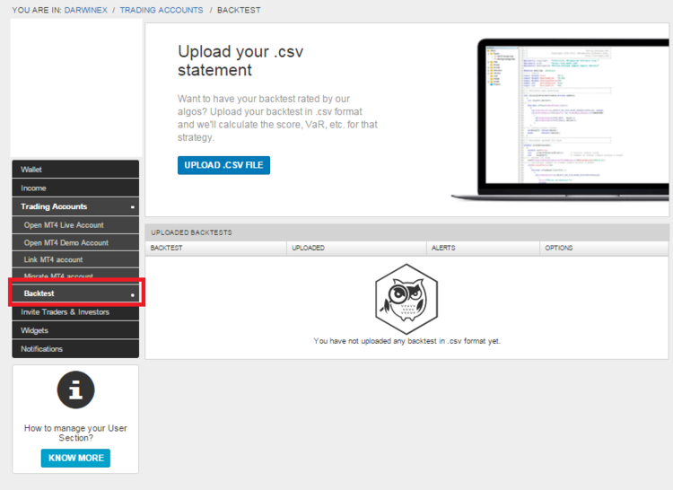This screenshot has width=673, height=490.
Task: Click the info circle icon
Action: click(75, 389)
